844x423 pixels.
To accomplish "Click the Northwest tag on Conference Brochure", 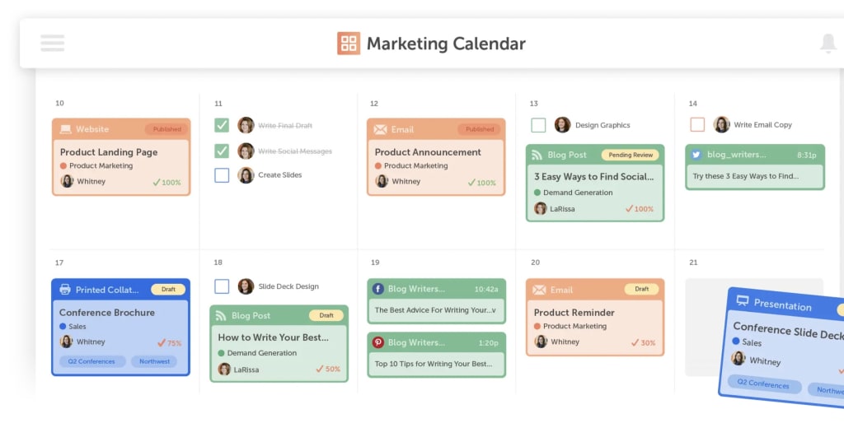I will (154, 362).
